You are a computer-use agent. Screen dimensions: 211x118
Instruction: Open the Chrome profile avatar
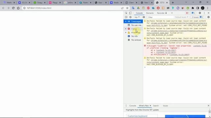coord(203,8)
